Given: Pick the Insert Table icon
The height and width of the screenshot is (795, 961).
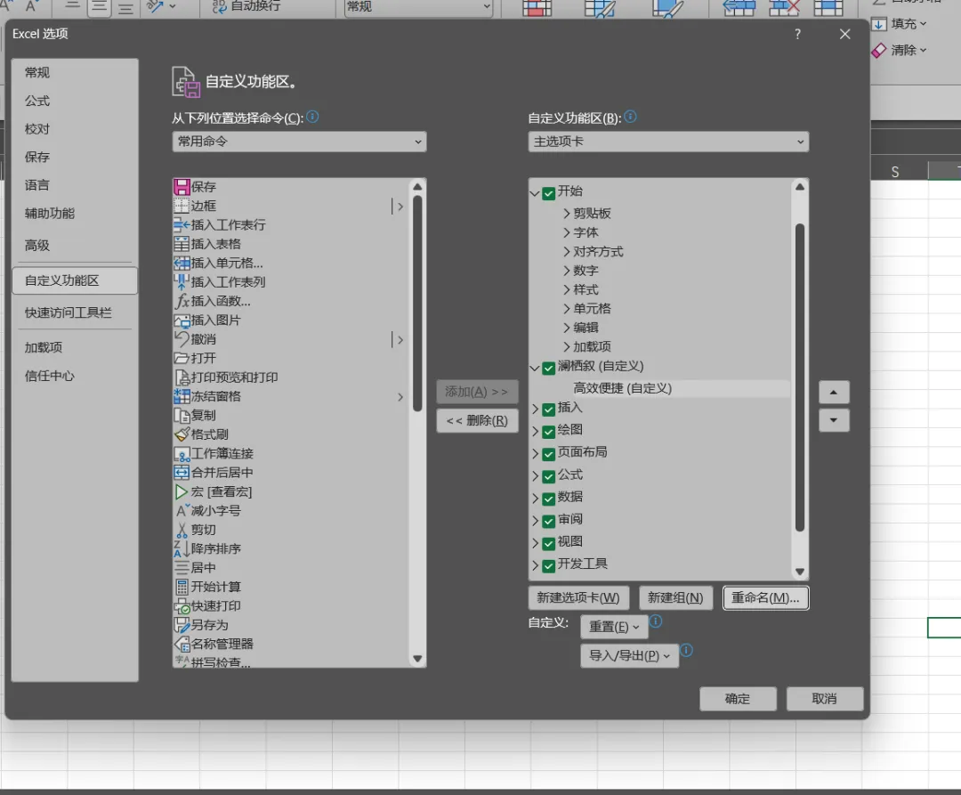Looking at the screenshot, I should tap(182, 243).
